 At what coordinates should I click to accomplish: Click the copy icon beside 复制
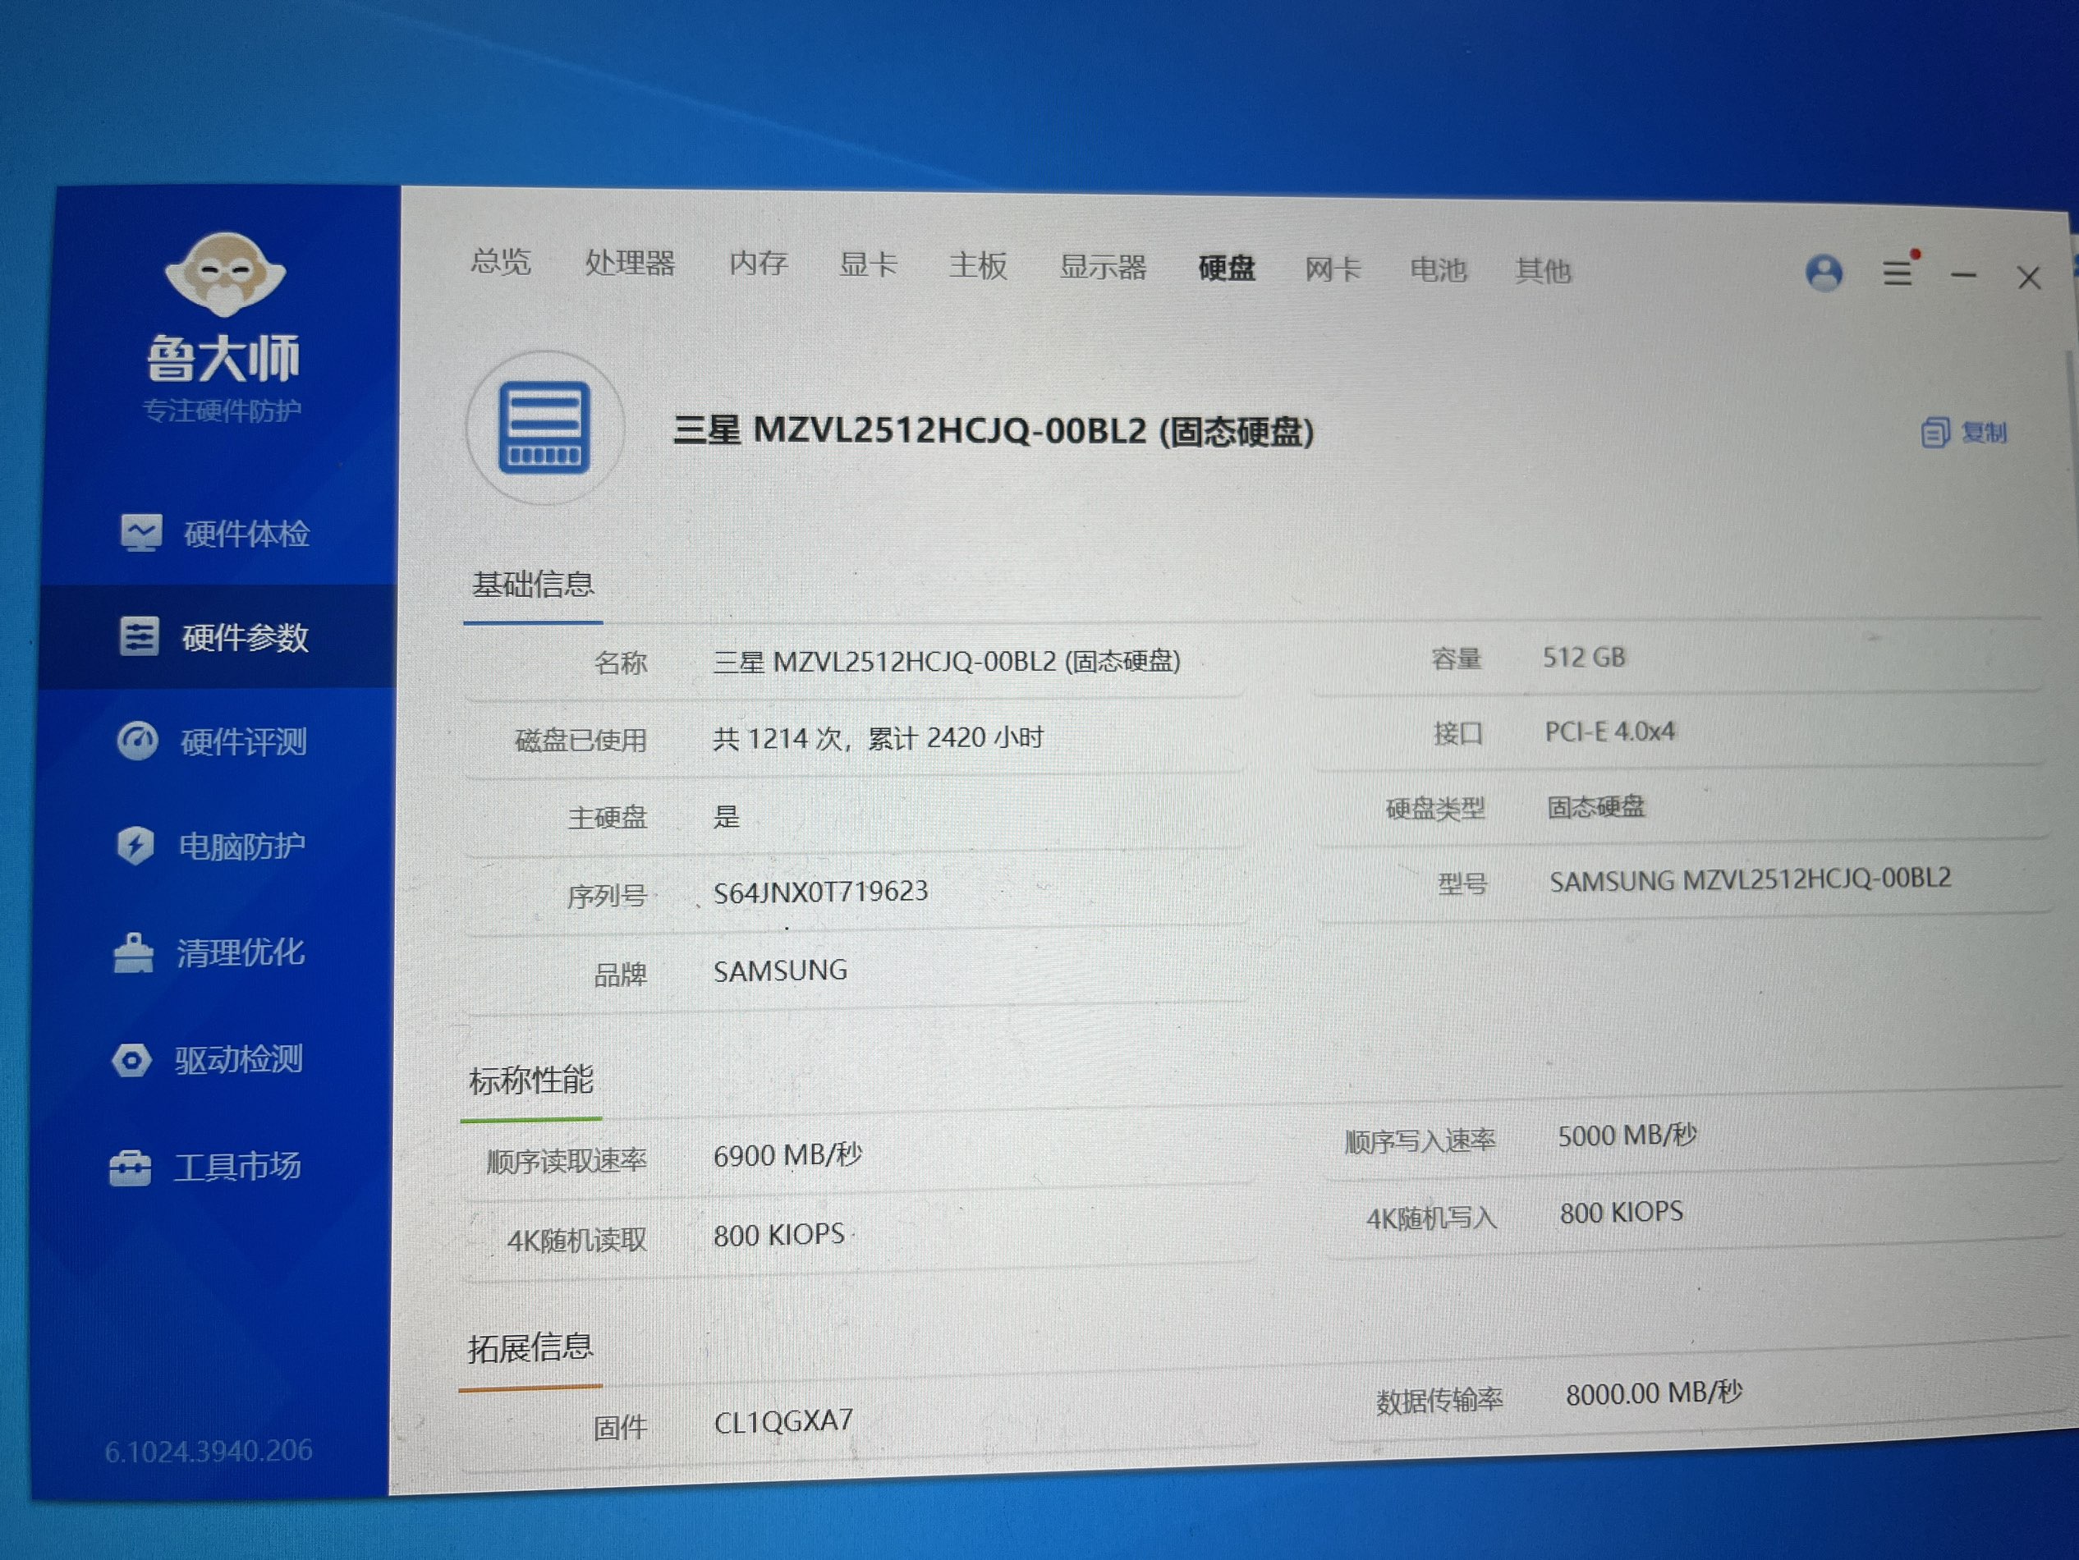pyautogui.click(x=1934, y=433)
